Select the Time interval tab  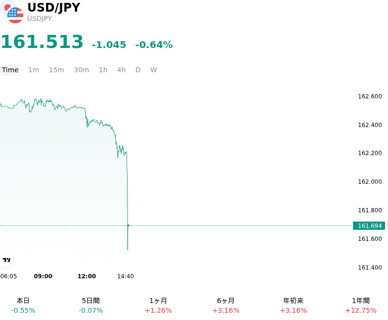[10, 70]
